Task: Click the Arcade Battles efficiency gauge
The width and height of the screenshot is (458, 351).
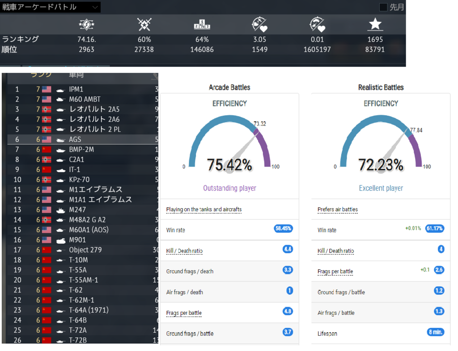Action: (x=229, y=143)
